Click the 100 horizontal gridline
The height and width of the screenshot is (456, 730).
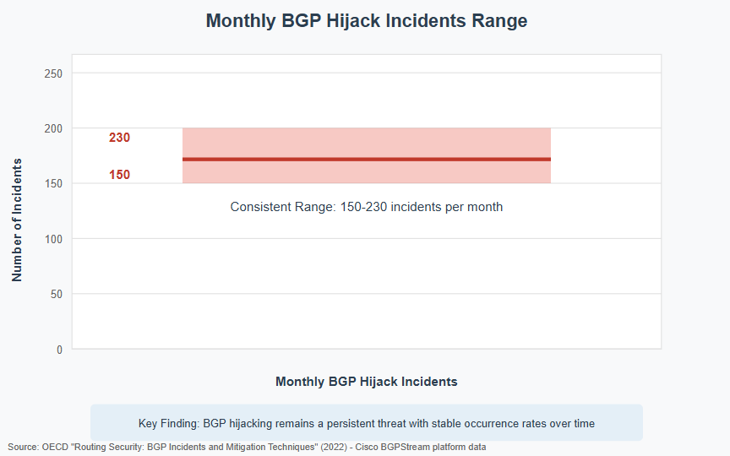pyautogui.click(x=367, y=239)
